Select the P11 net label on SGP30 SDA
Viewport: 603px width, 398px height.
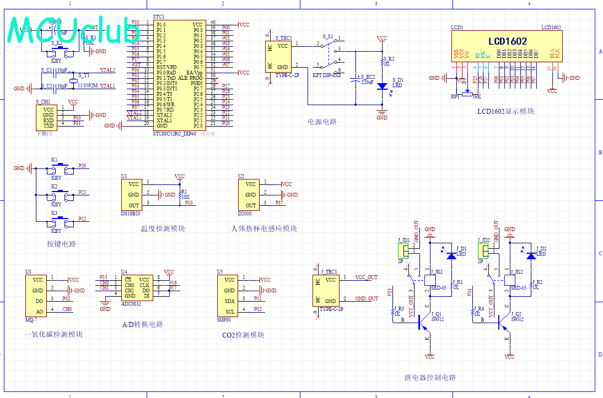click(257, 298)
